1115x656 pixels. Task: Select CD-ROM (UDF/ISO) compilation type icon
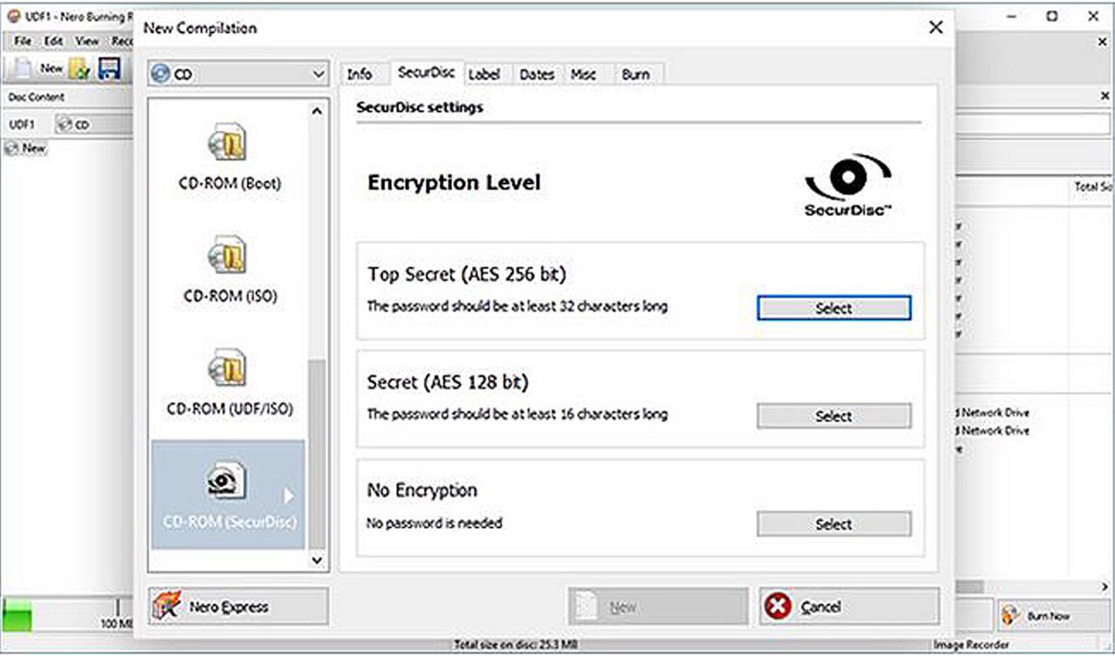coord(227,366)
